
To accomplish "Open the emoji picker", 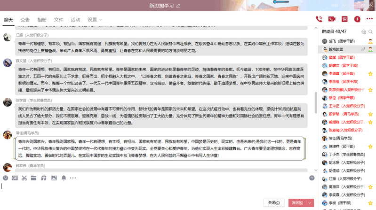I will pyautogui.click(x=5, y=178).
